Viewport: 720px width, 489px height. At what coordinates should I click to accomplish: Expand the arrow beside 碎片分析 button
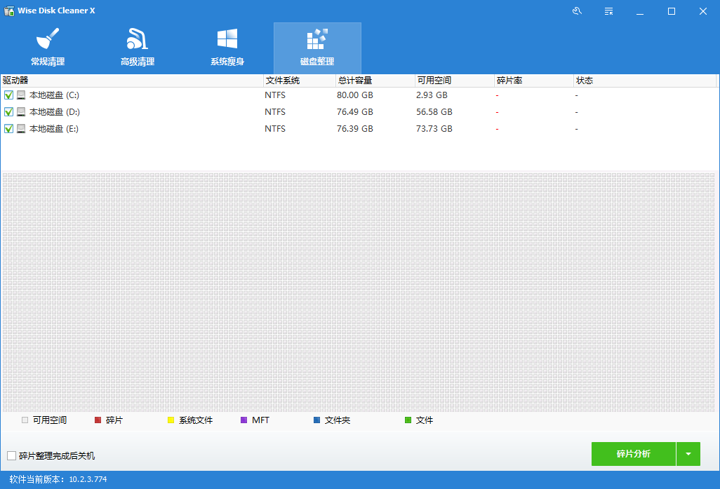[688, 454]
